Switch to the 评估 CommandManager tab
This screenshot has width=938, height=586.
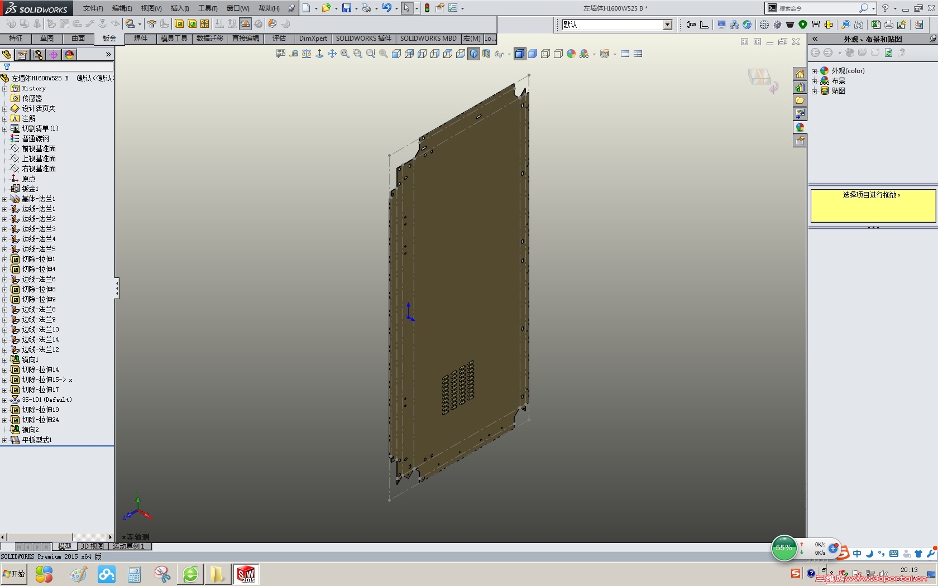279,39
